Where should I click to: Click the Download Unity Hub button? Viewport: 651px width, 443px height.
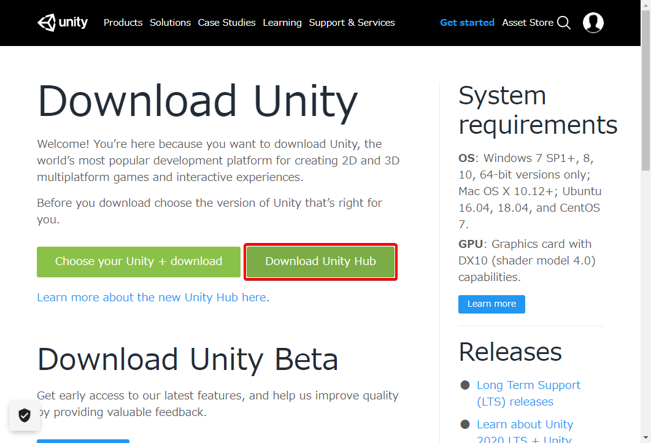[320, 261]
